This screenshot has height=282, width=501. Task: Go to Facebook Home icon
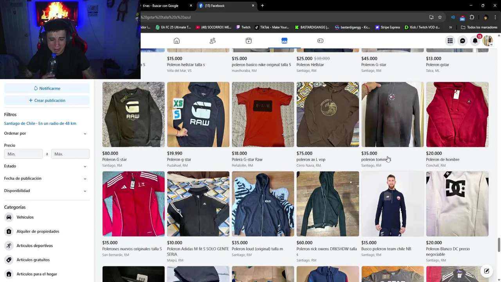(x=177, y=41)
